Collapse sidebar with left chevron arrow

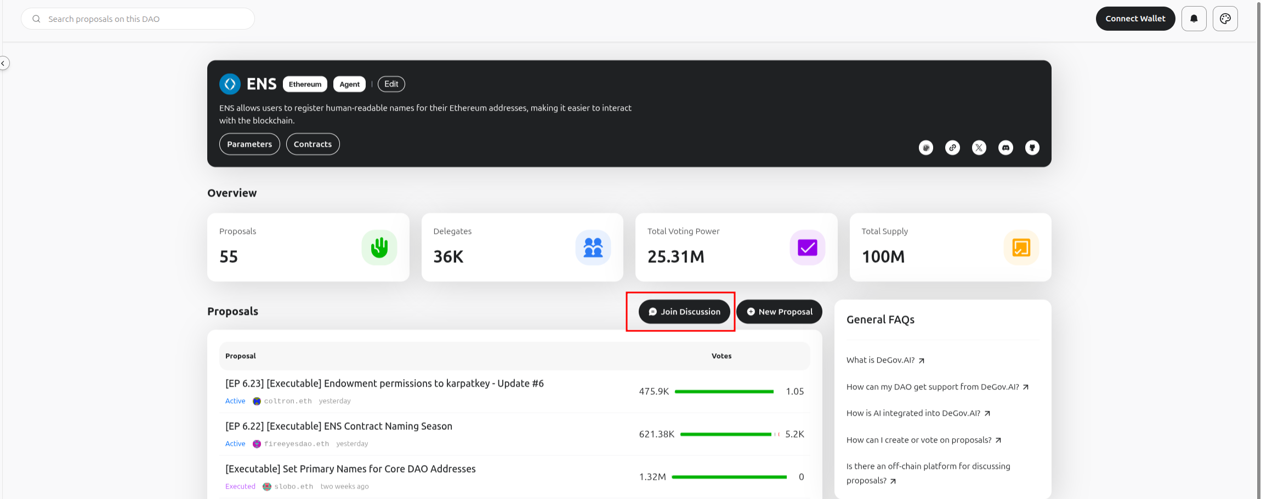tap(3, 64)
